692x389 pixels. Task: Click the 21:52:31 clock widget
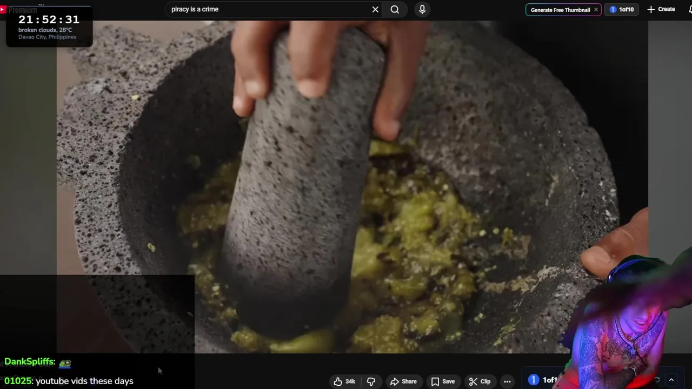pyautogui.click(x=49, y=19)
